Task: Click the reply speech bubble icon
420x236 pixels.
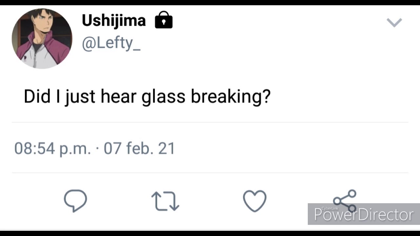Action: 75,201
